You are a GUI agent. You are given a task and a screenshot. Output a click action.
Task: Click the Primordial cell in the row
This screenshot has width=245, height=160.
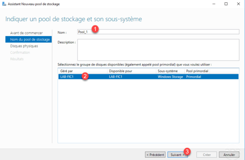[194, 77]
